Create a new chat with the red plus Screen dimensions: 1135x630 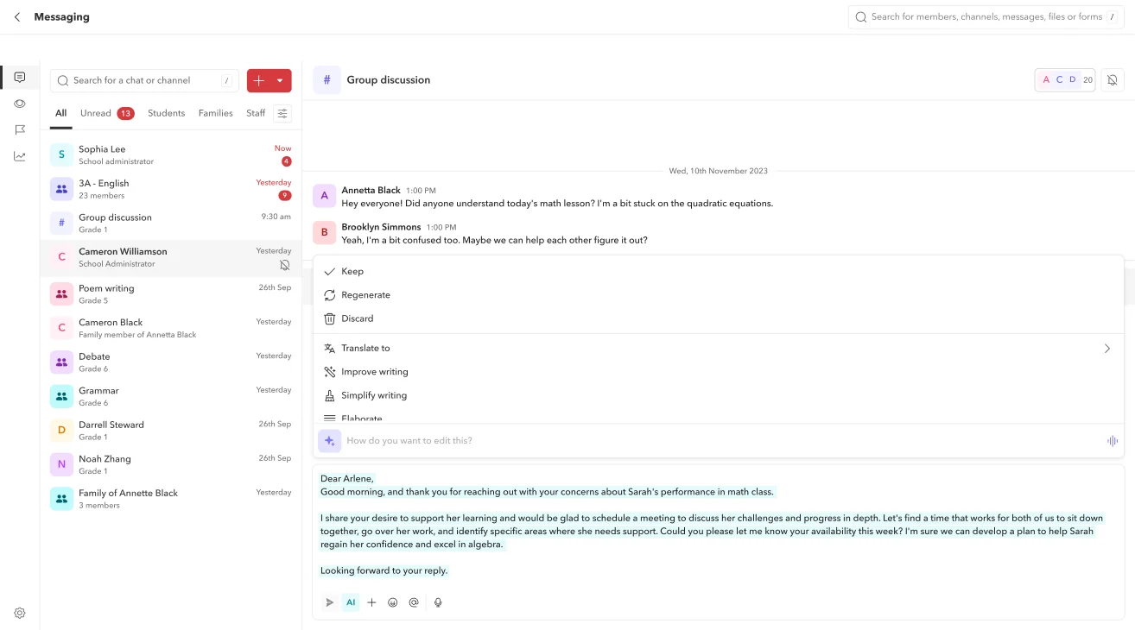259,80
